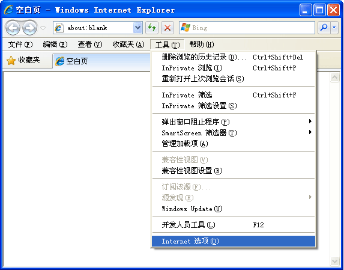Click the Forward navigation arrow button

[x=29, y=28]
